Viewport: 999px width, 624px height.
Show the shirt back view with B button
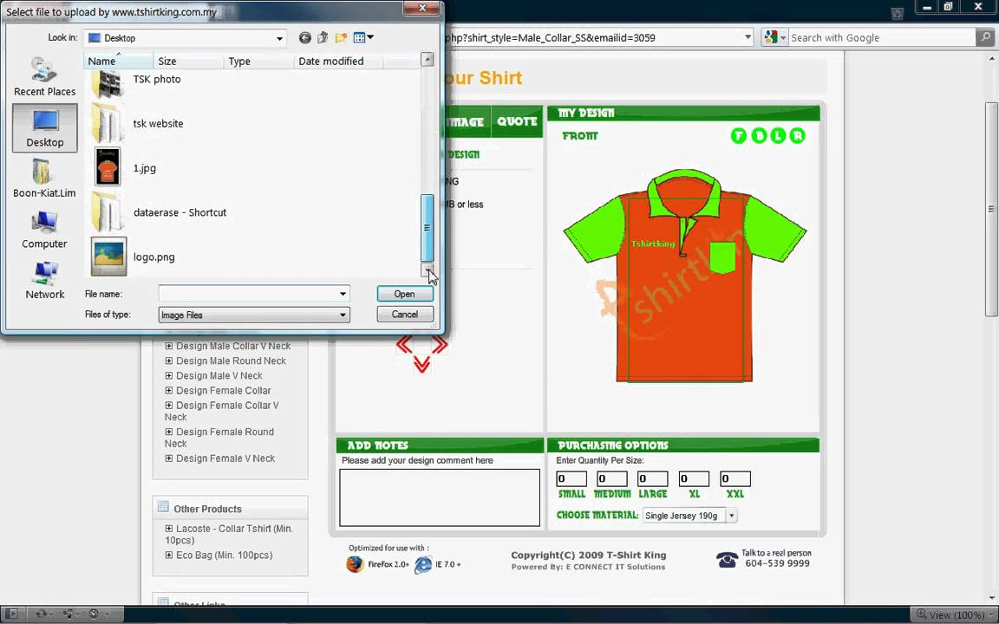point(759,135)
